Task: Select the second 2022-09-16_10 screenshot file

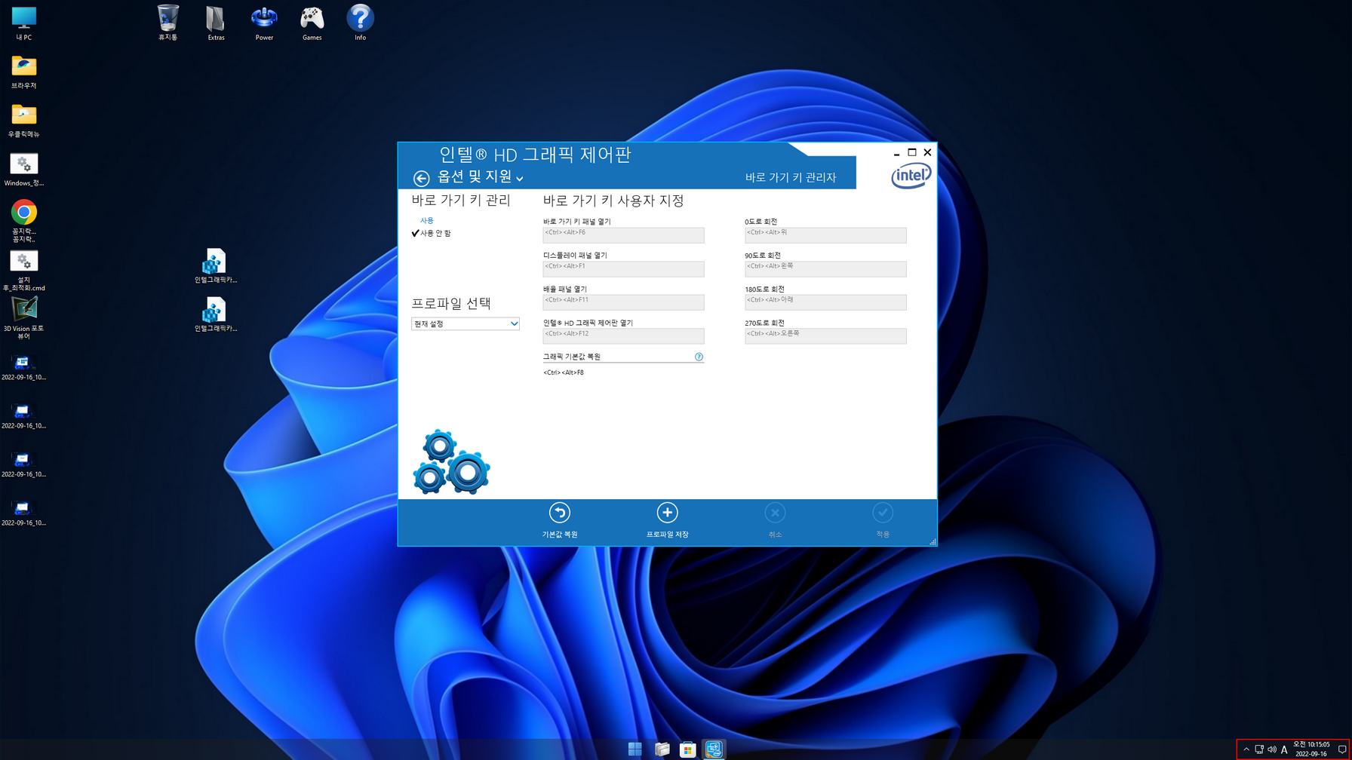Action: 24,415
